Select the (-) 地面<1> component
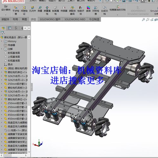 (x=15, y=130)
